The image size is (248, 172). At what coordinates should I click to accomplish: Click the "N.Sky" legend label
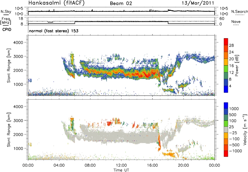6,11
